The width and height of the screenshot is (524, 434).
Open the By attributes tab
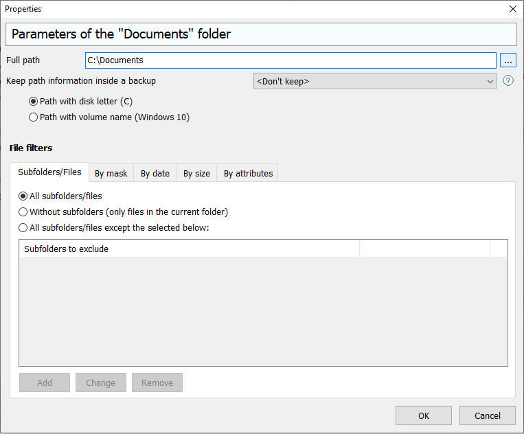[x=248, y=174]
